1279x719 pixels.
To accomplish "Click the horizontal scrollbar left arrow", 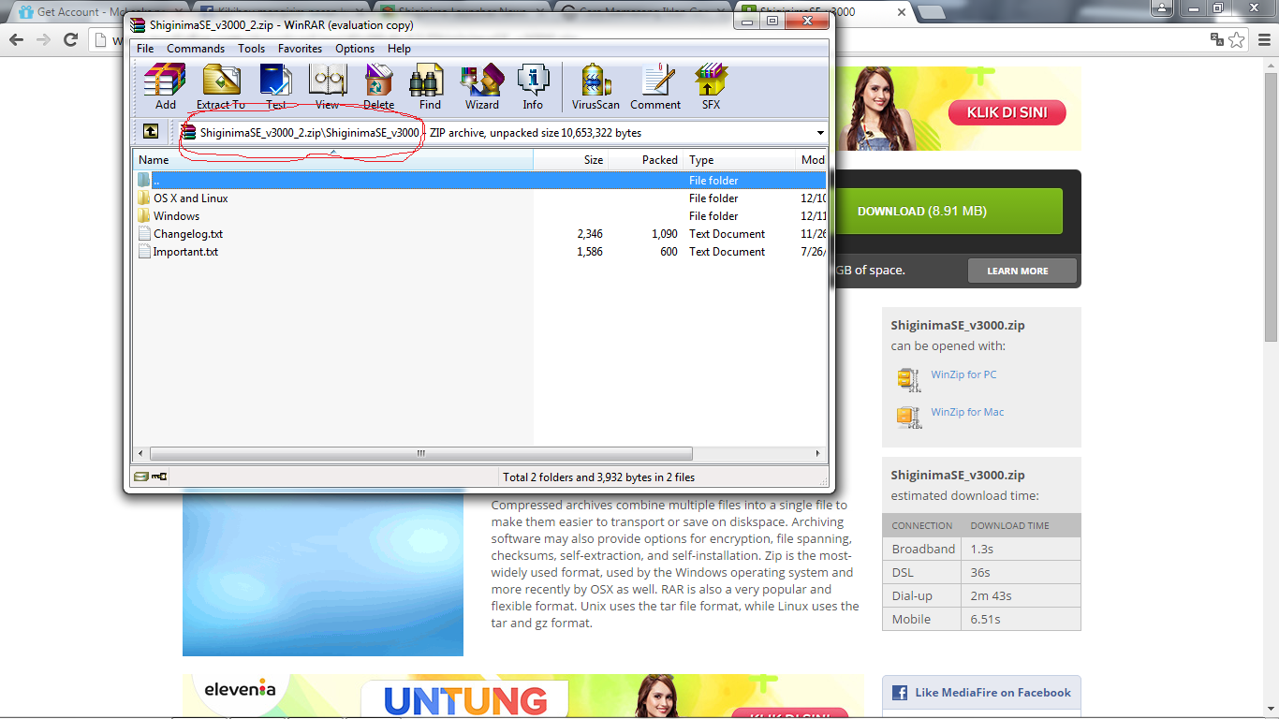I will pos(140,453).
